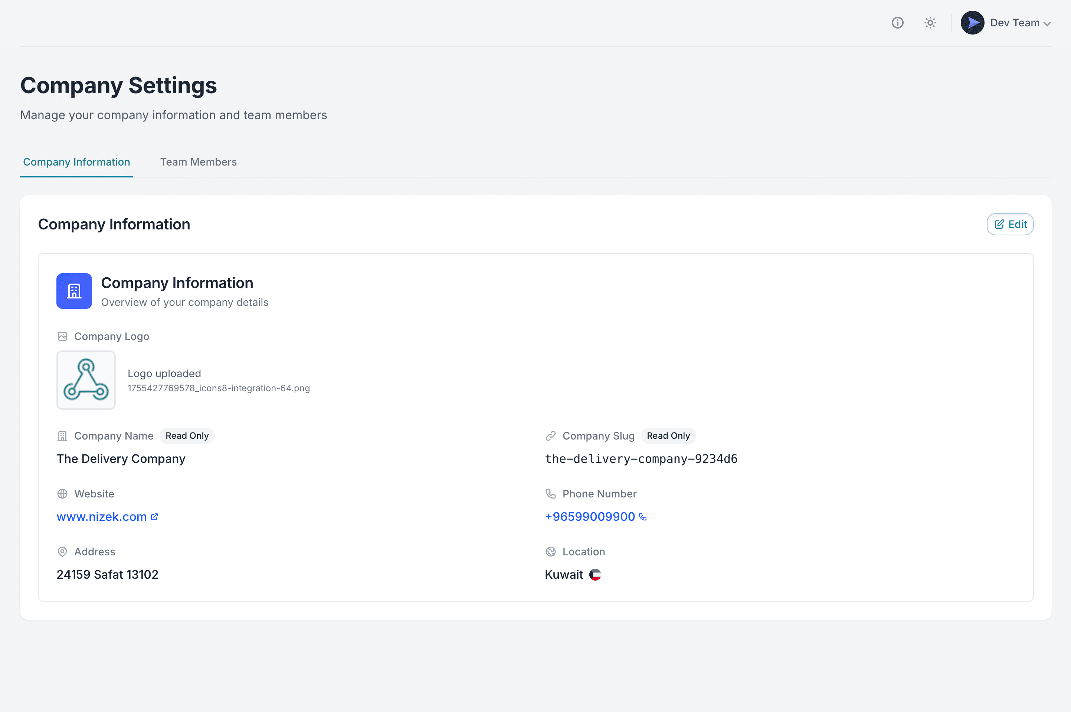Click the uploaded company logo thumbnail
The image size is (1071, 712).
coord(86,380)
